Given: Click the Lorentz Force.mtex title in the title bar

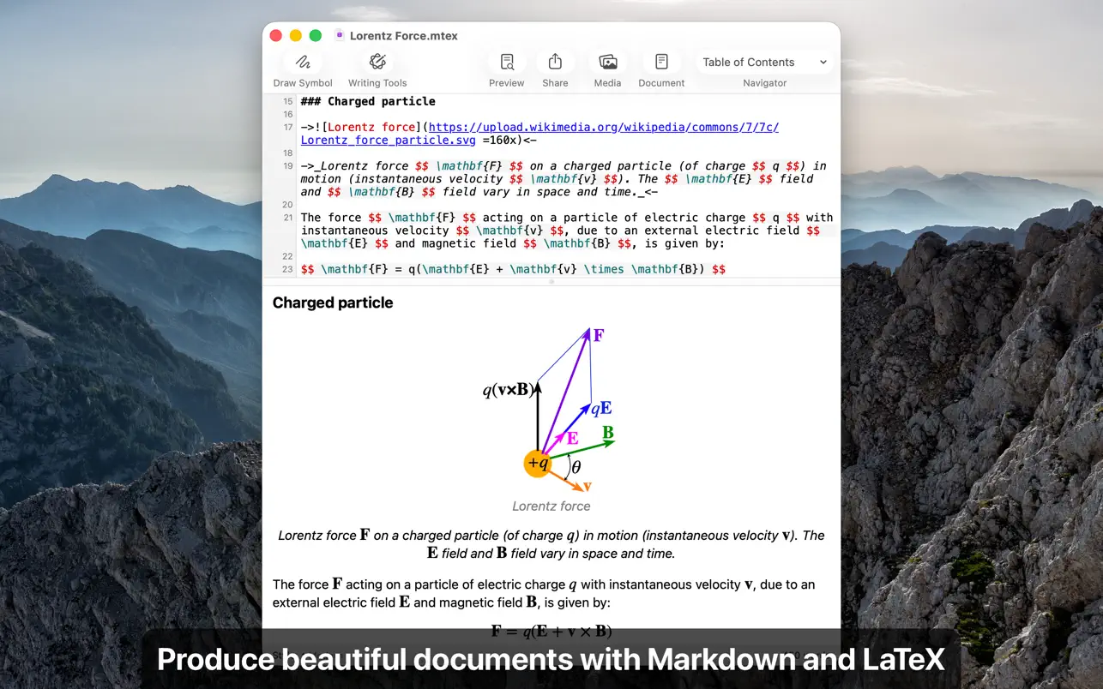Looking at the screenshot, I should [403, 35].
